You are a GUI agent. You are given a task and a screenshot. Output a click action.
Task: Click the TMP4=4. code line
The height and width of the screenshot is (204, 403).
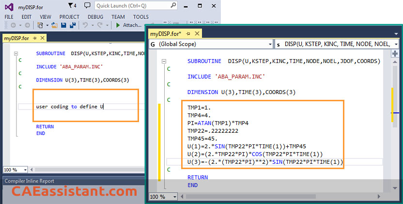pyautogui.click(x=199, y=115)
